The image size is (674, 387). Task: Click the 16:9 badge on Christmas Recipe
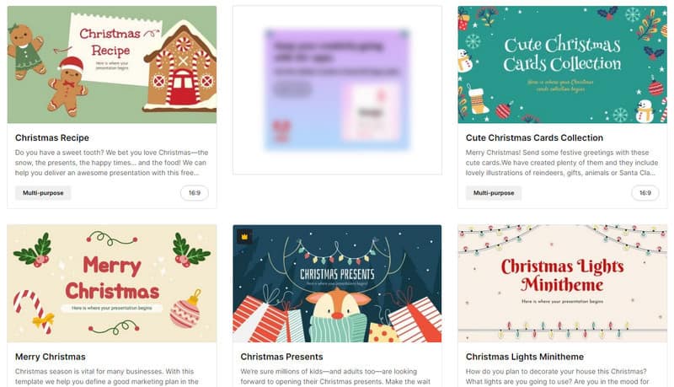195,193
